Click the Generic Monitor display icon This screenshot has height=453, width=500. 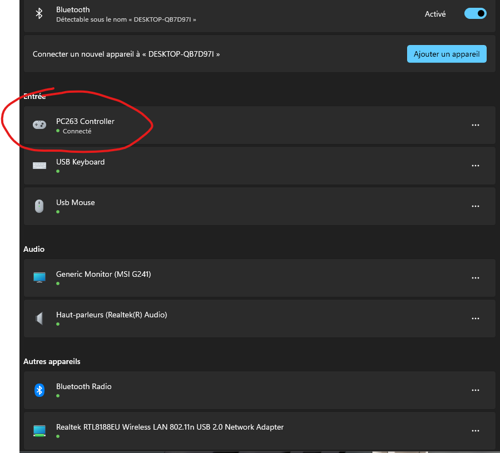click(39, 277)
